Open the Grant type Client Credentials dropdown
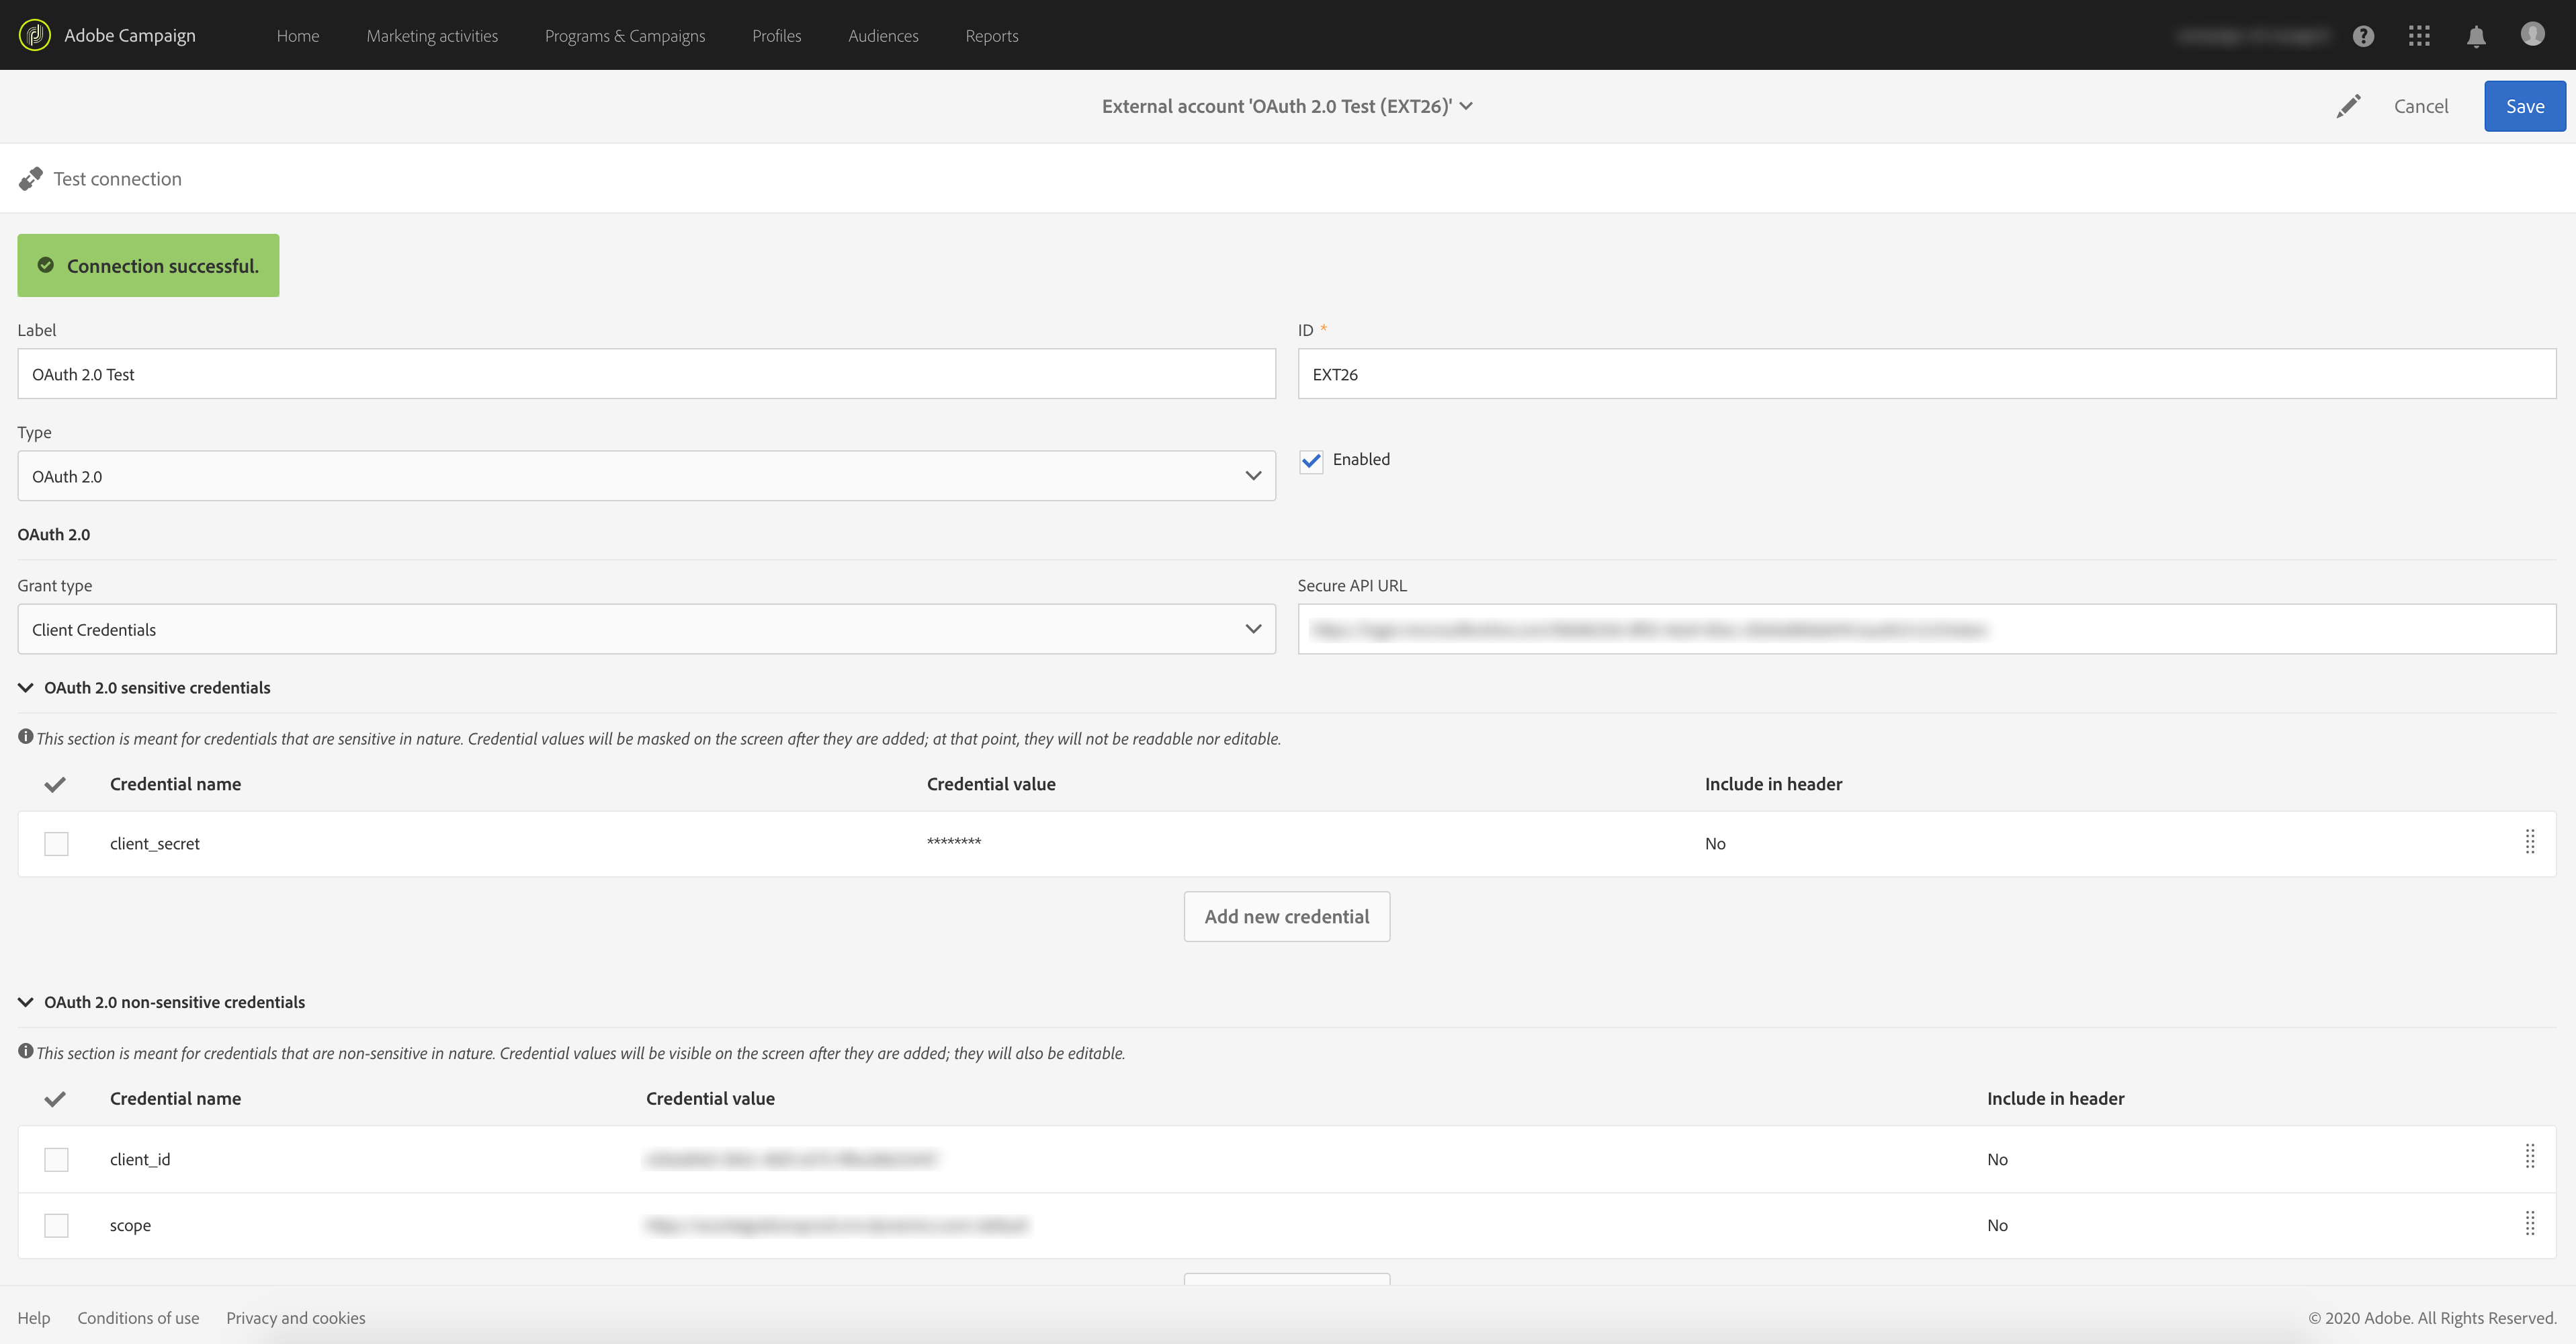This screenshot has height=1344, width=2576. coord(646,629)
